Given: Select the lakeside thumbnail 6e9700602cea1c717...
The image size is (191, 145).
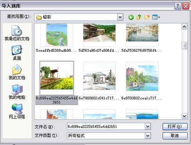Looking at the screenshot, I should point(142,78).
